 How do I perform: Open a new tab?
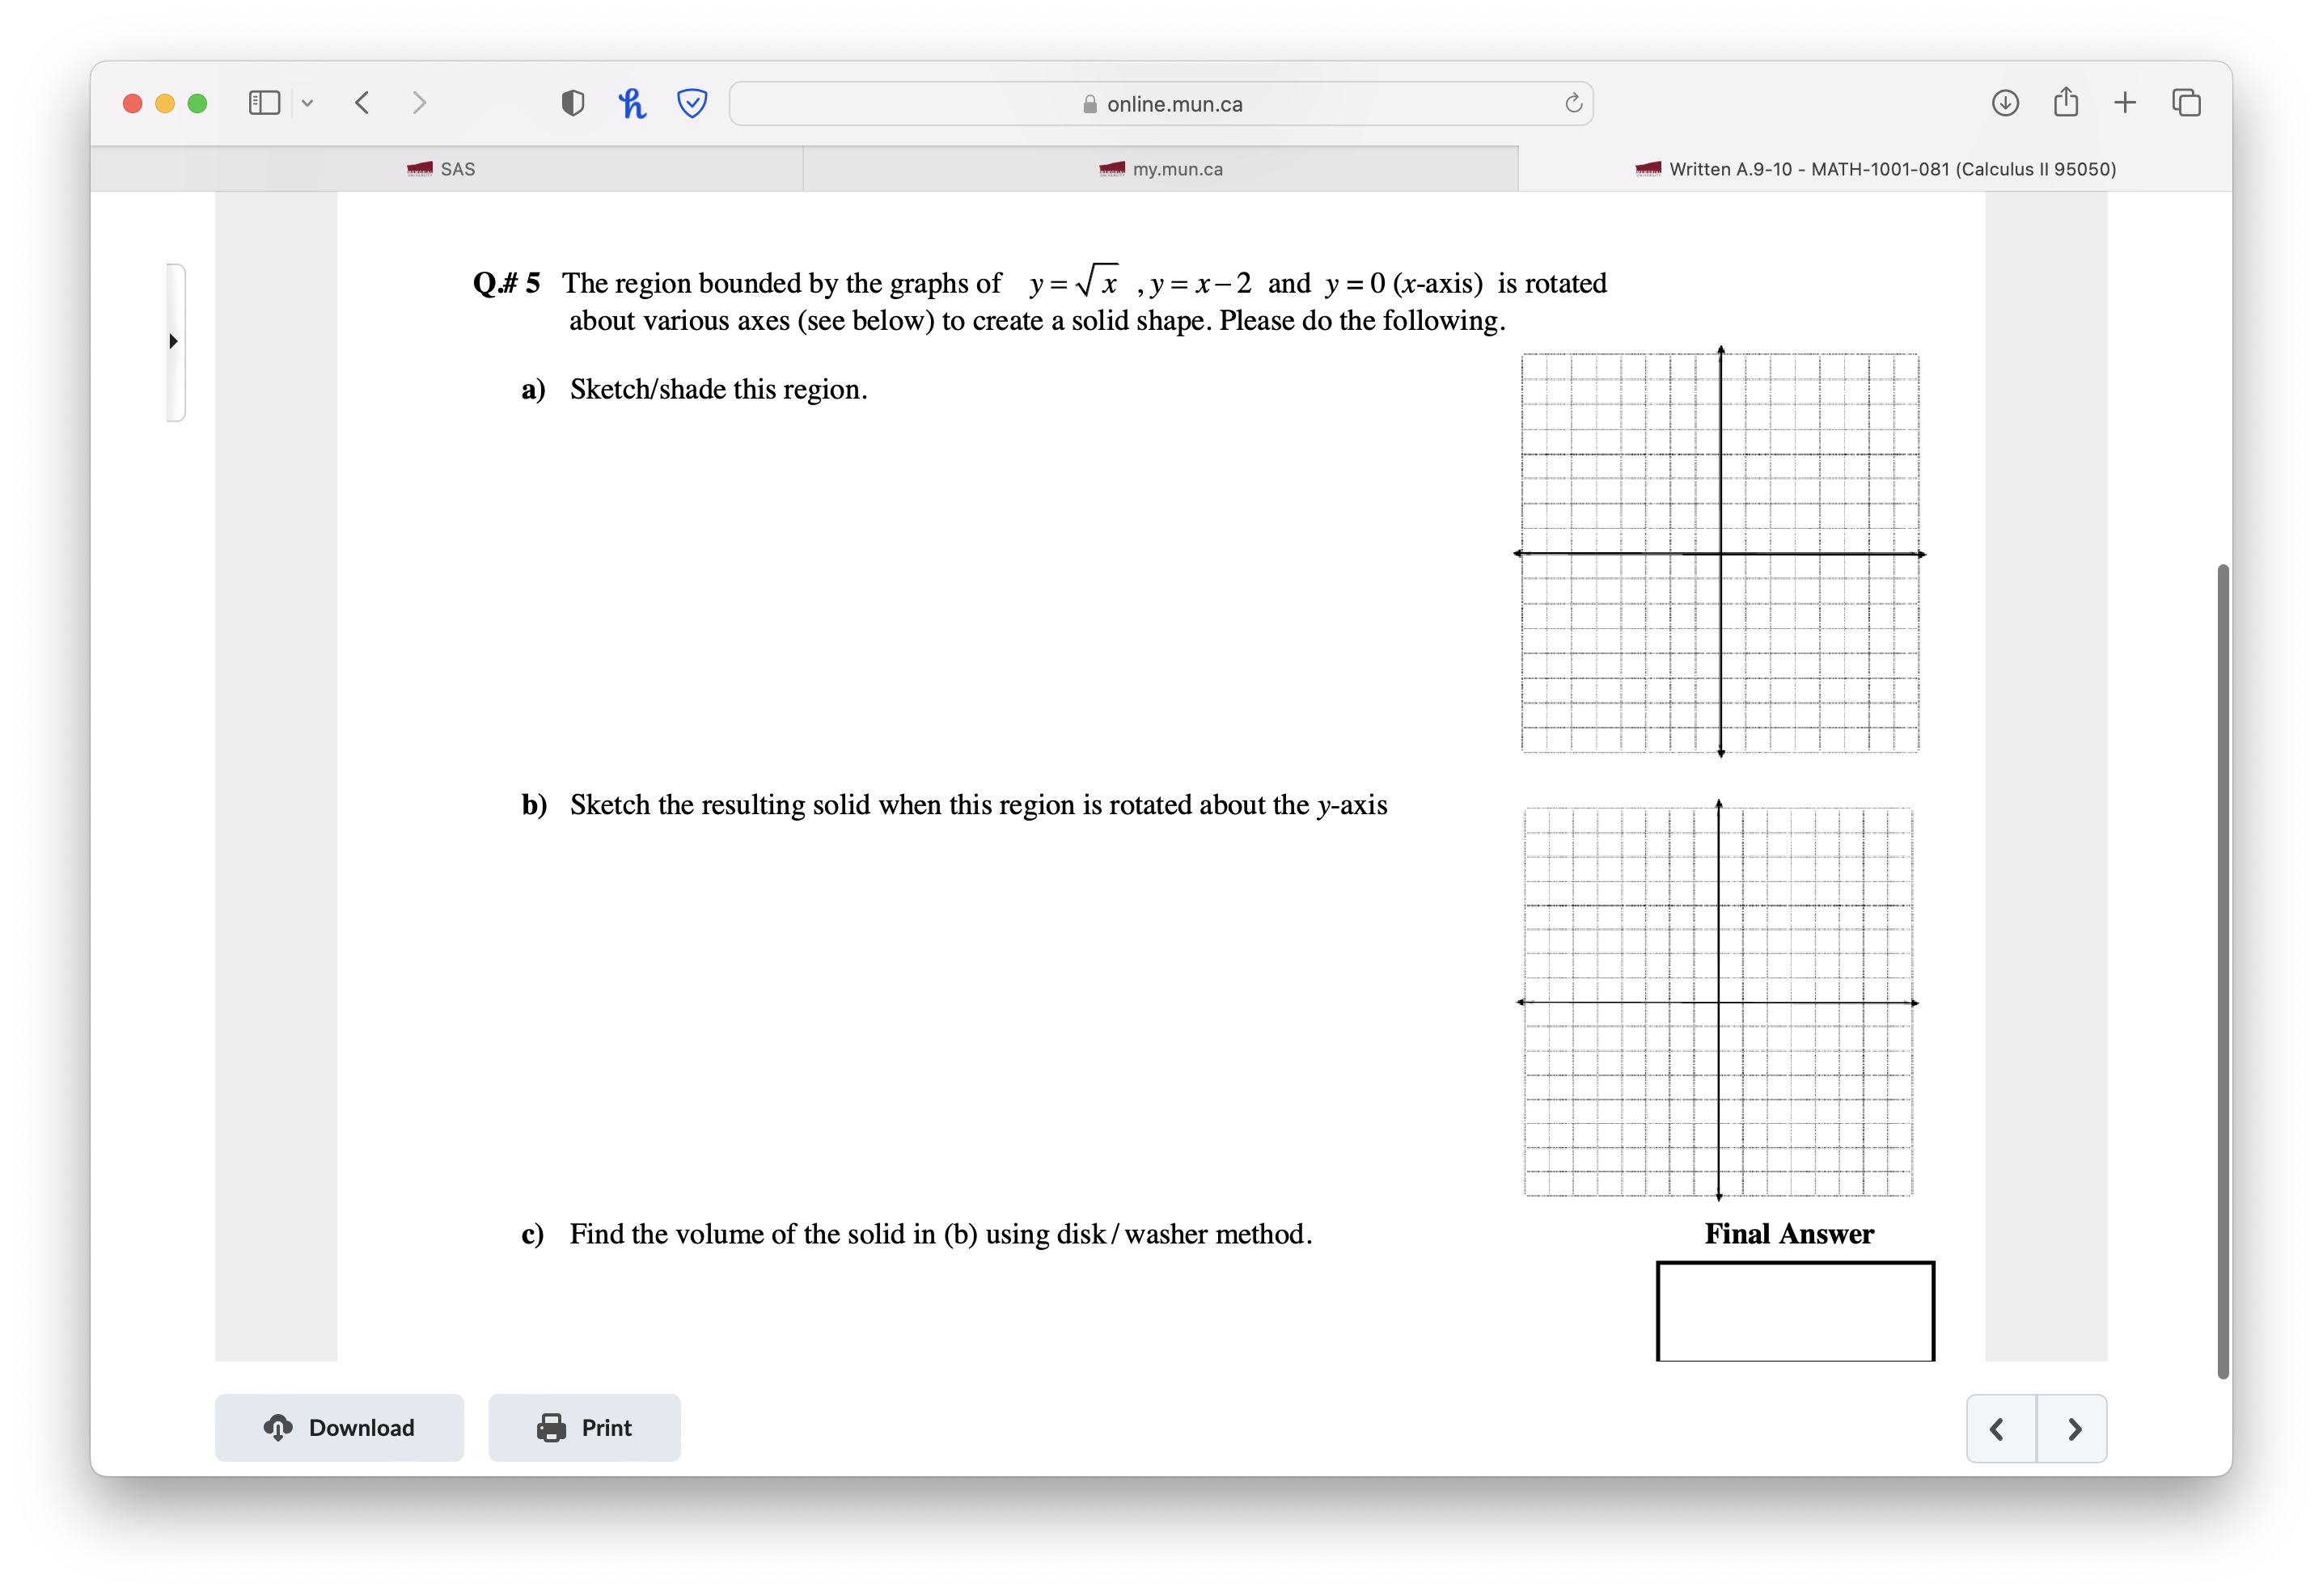pyautogui.click(x=2124, y=102)
